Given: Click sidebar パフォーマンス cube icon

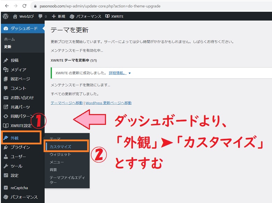Looking at the screenshot, I should point(6,197).
